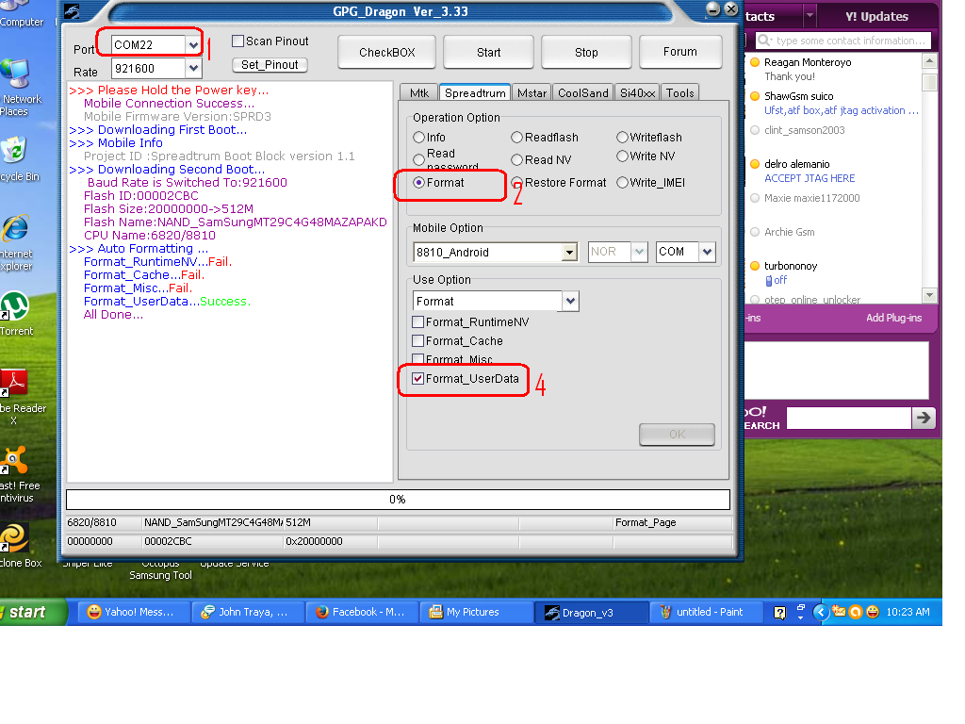The height and width of the screenshot is (724, 965).
Task: Expand the Use Option Format dropdown
Action: point(570,301)
